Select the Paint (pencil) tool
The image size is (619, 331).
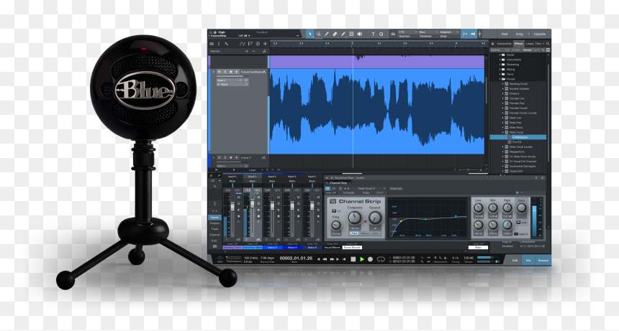(343, 34)
